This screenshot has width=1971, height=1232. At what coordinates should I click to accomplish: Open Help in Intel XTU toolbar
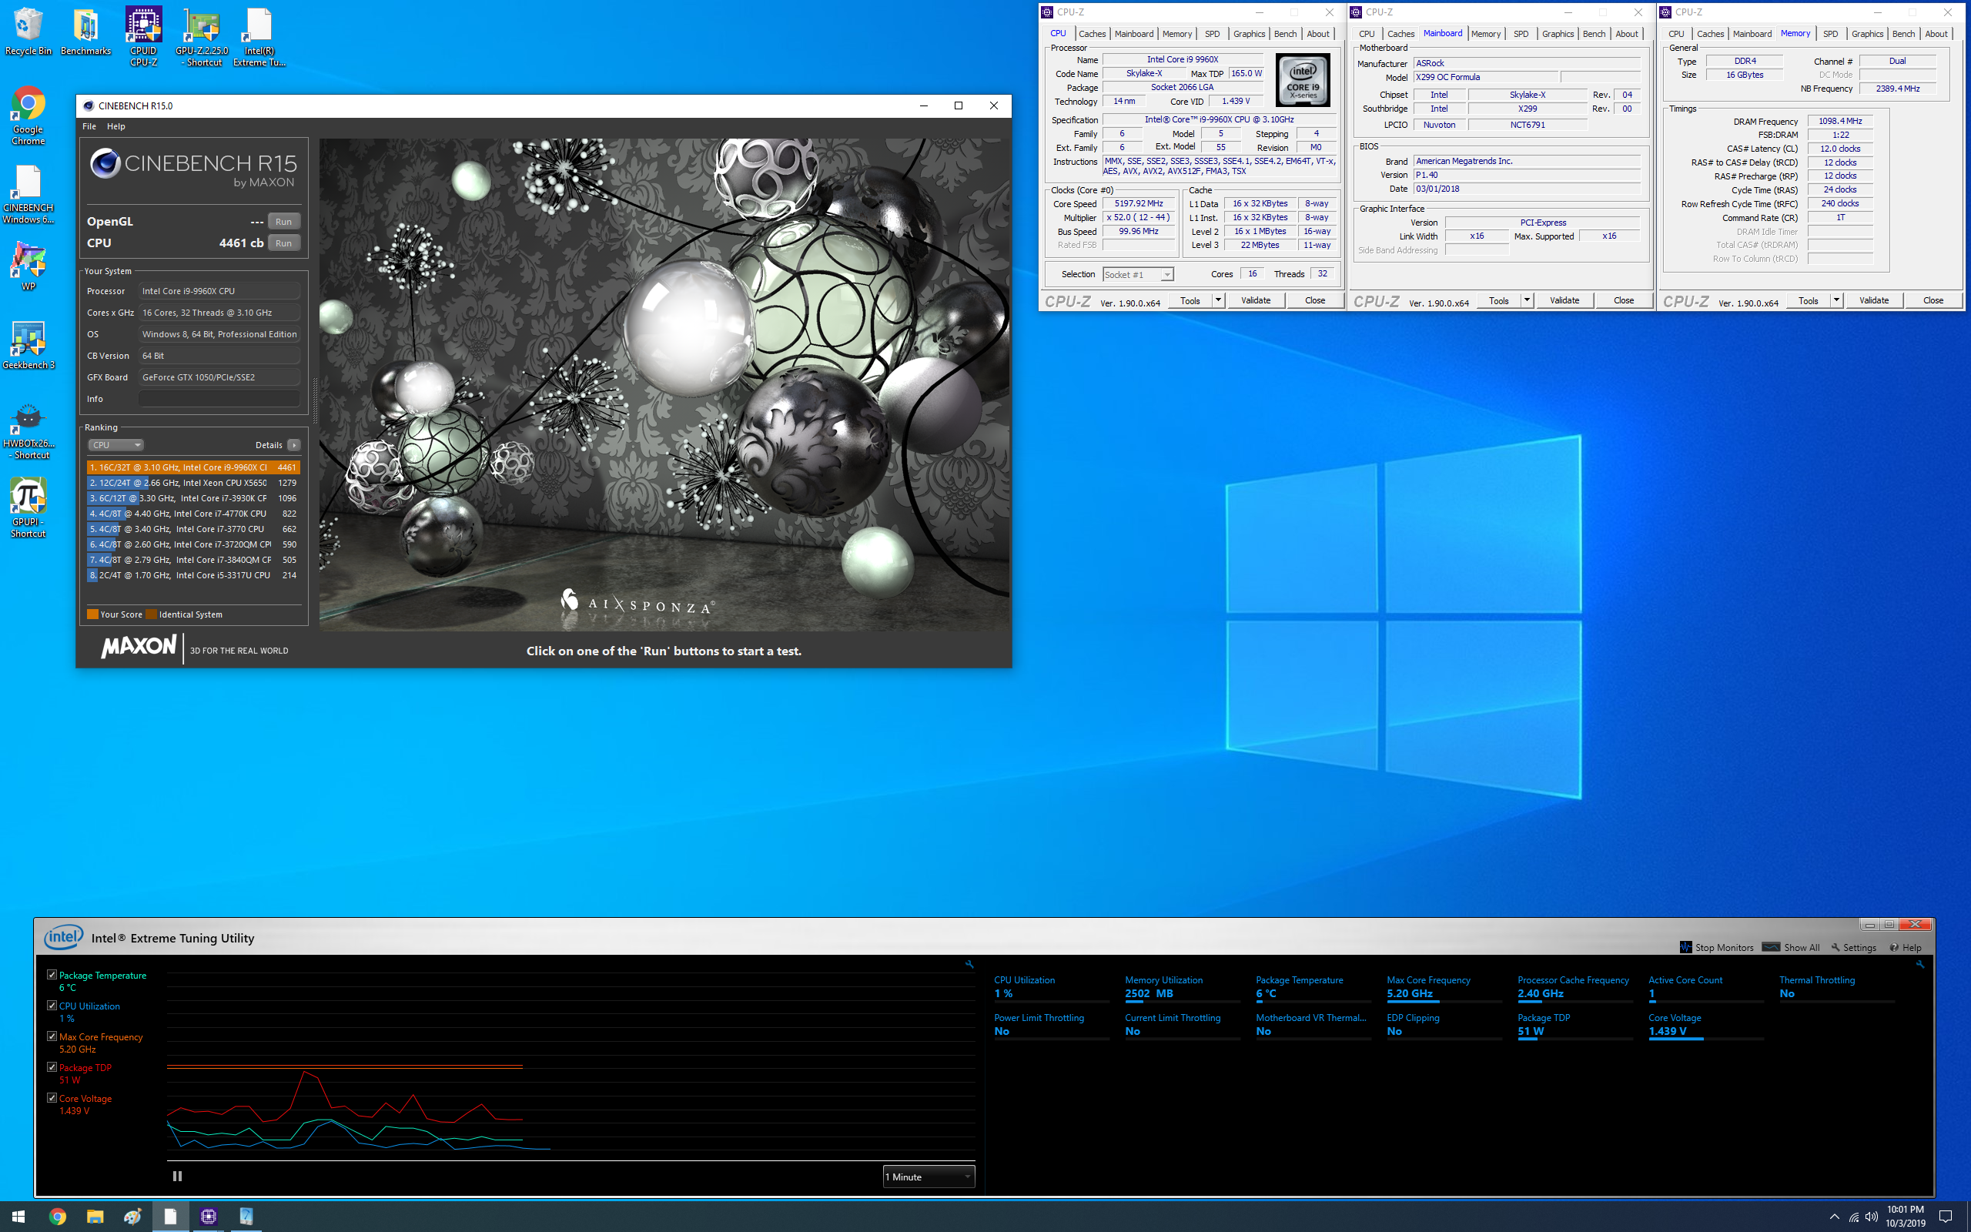(x=1906, y=948)
